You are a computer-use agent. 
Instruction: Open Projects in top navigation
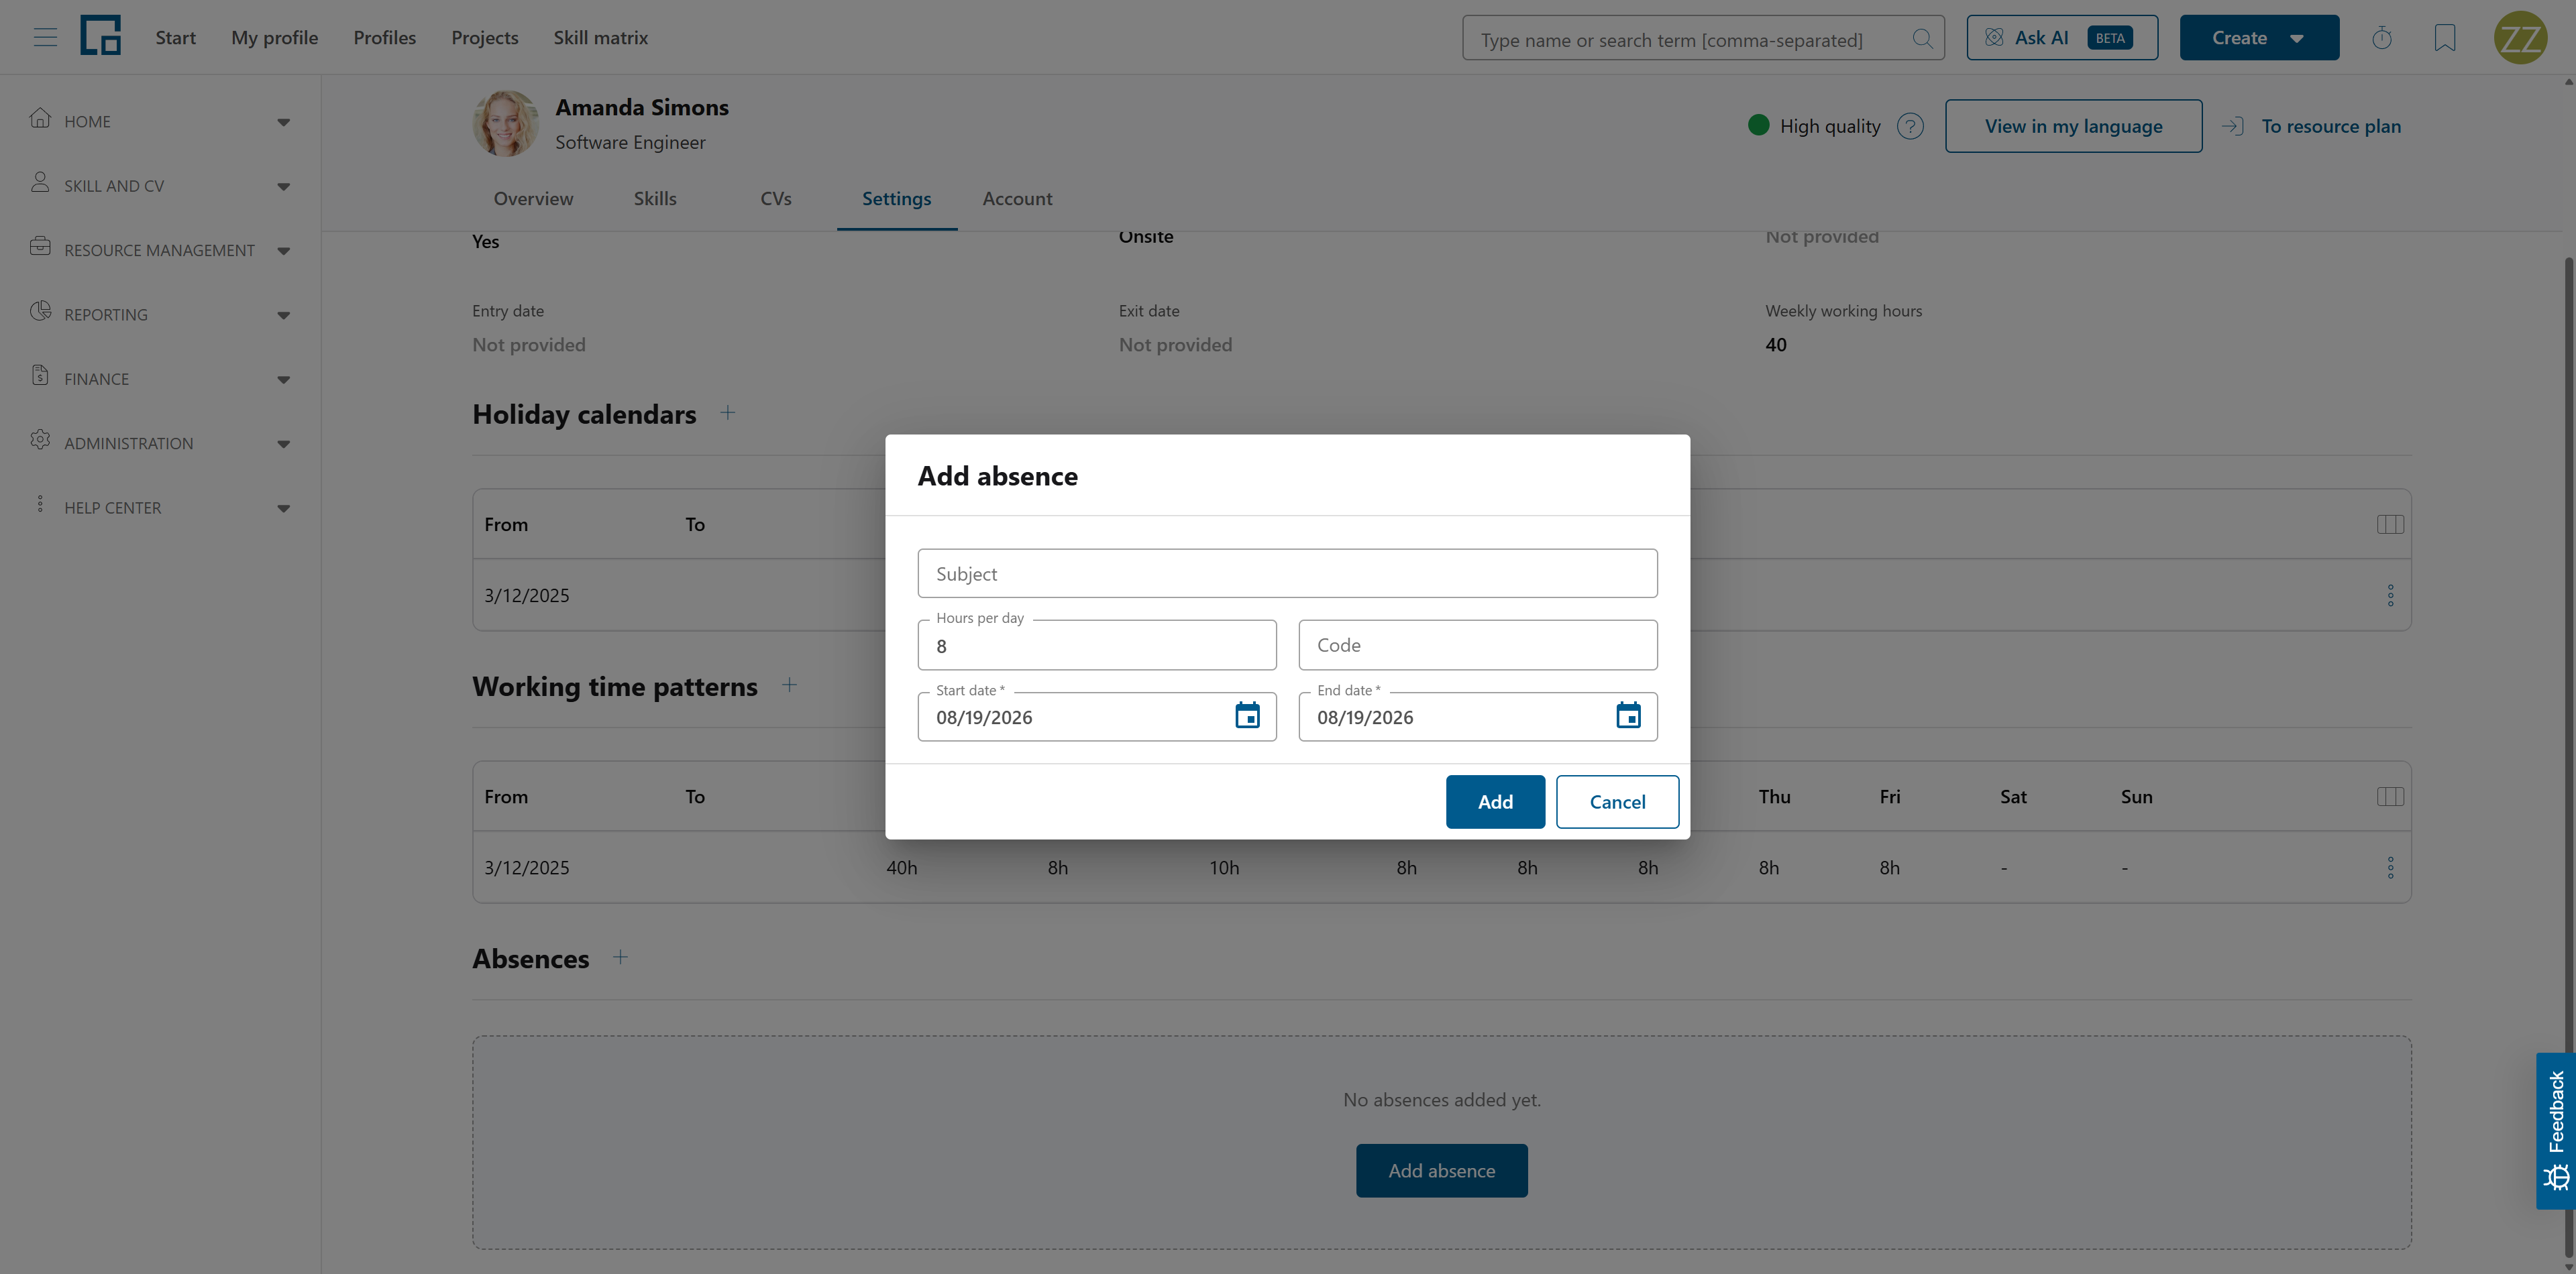[x=485, y=38]
